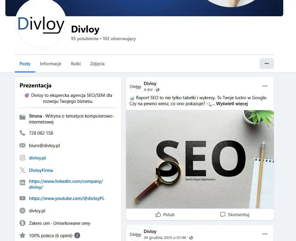
Task: Open options menu on the 30 grudnia post
Action: click(265, 234)
